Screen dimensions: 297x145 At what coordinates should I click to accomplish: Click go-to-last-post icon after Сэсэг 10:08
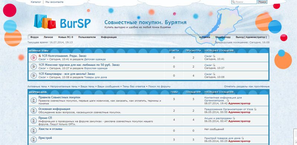tap(214, 74)
